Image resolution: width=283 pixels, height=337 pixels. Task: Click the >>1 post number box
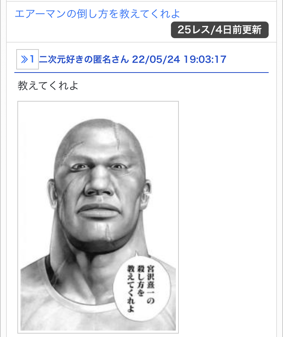click(28, 59)
